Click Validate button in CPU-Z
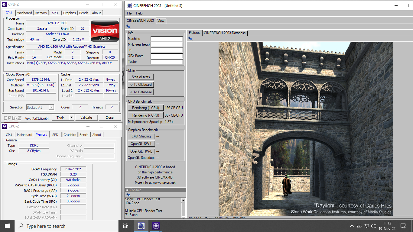The height and width of the screenshot is (232, 413). coord(86,118)
